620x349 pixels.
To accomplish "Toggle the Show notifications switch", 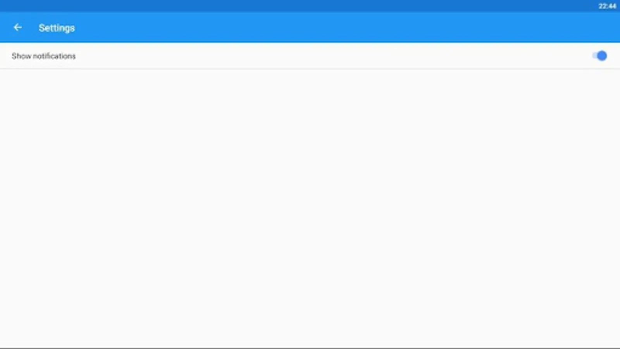I will (x=599, y=56).
